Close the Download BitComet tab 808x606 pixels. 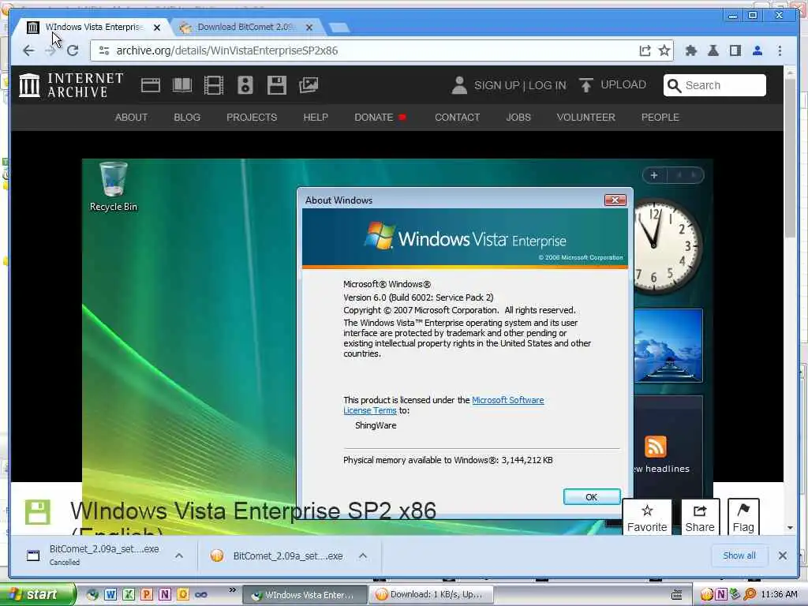[309, 28]
